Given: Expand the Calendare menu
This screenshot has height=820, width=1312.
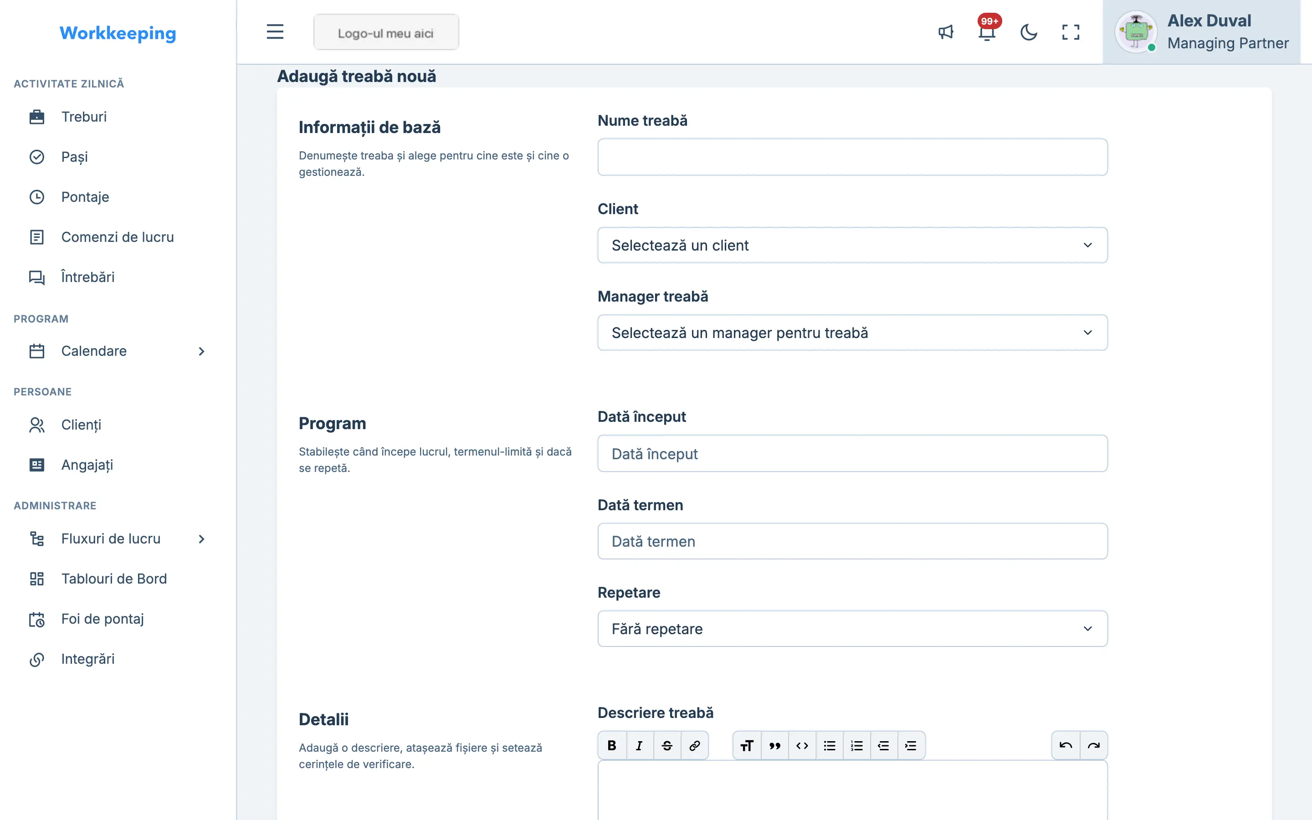Looking at the screenshot, I should (x=118, y=351).
